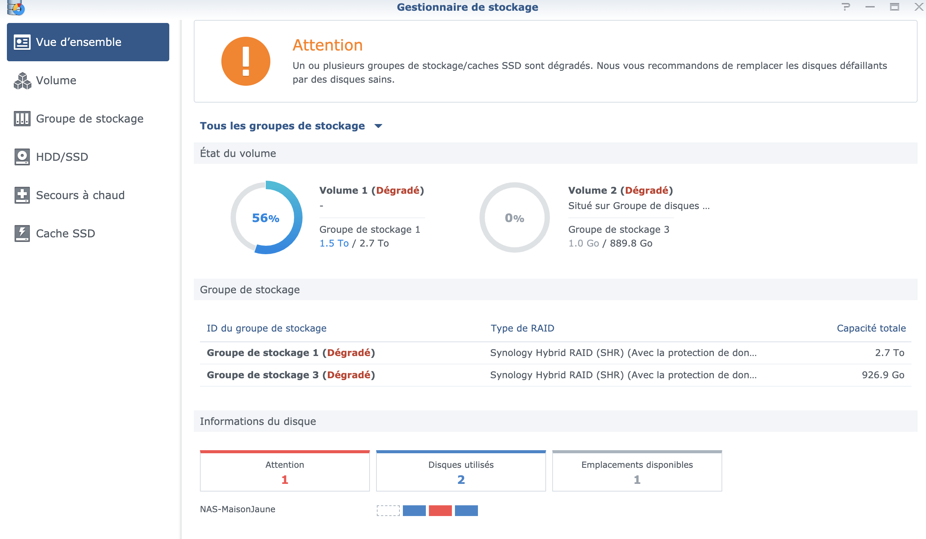Click the dropdown arrow beside storage groups title
The image size is (926, 539).
378,126
